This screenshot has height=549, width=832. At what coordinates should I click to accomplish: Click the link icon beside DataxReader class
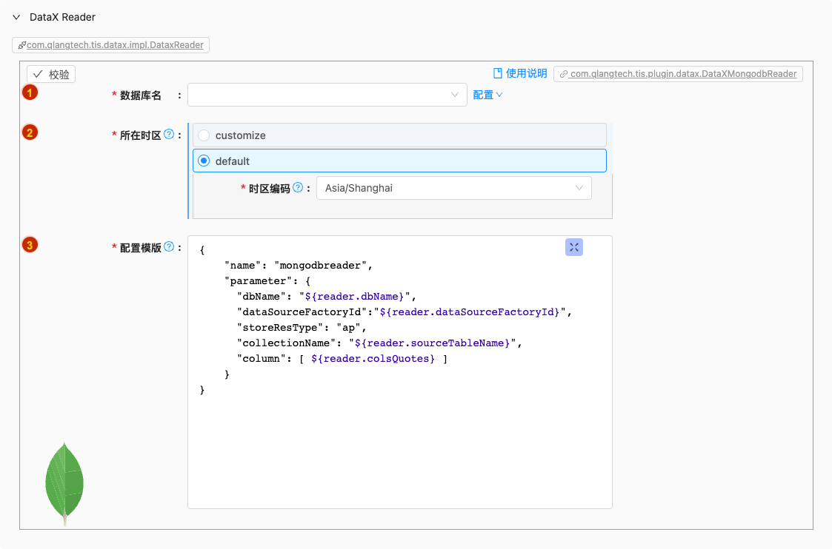(21, 45)
